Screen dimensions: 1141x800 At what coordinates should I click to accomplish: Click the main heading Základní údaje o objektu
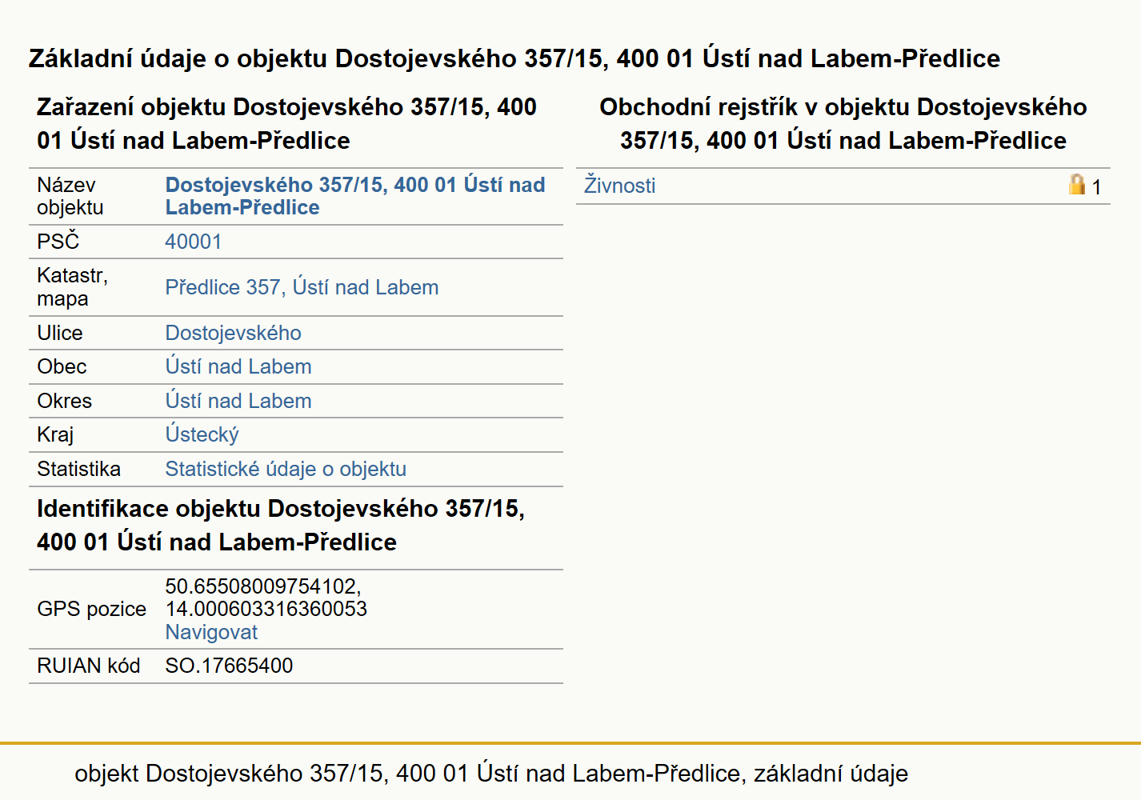(x=514, y=58)
